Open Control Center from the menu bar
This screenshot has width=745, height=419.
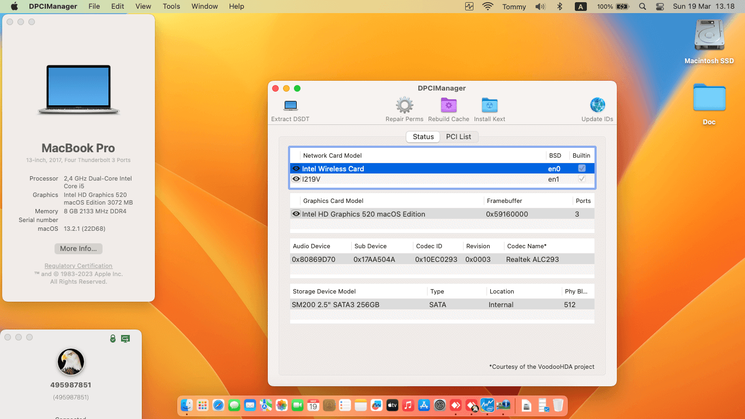click(660, 7)
